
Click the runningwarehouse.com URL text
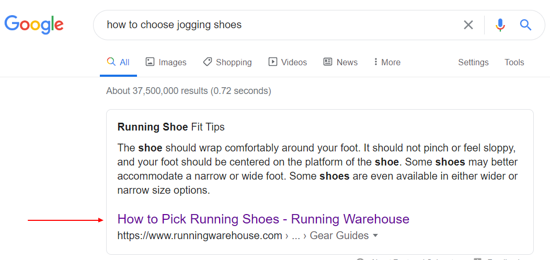tap(200, 235)
